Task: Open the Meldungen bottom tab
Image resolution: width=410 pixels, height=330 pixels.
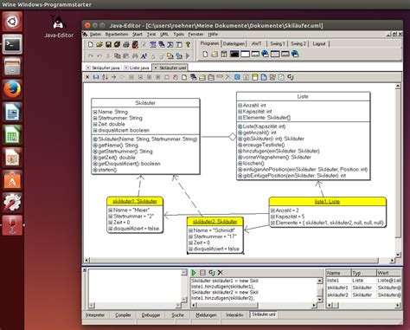Action: 206,315
